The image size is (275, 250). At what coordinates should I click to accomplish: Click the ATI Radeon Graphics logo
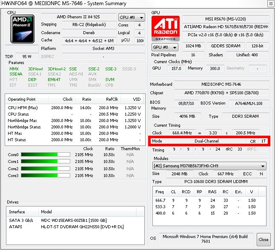[166, 29]
